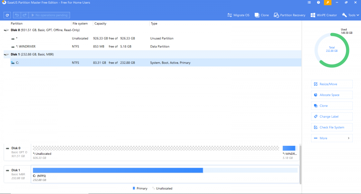
Task: Expand the More operations submenu
Action: coord(332,138)
